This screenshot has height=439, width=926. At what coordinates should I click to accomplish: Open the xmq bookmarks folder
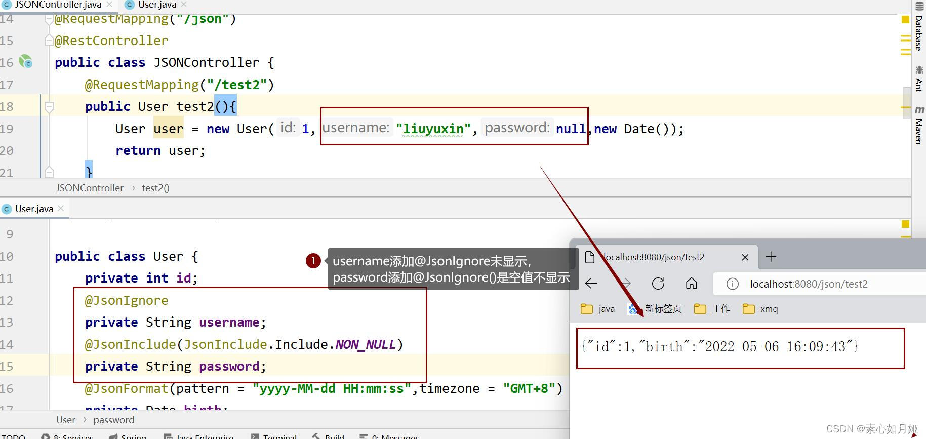(x=760, y=309)
